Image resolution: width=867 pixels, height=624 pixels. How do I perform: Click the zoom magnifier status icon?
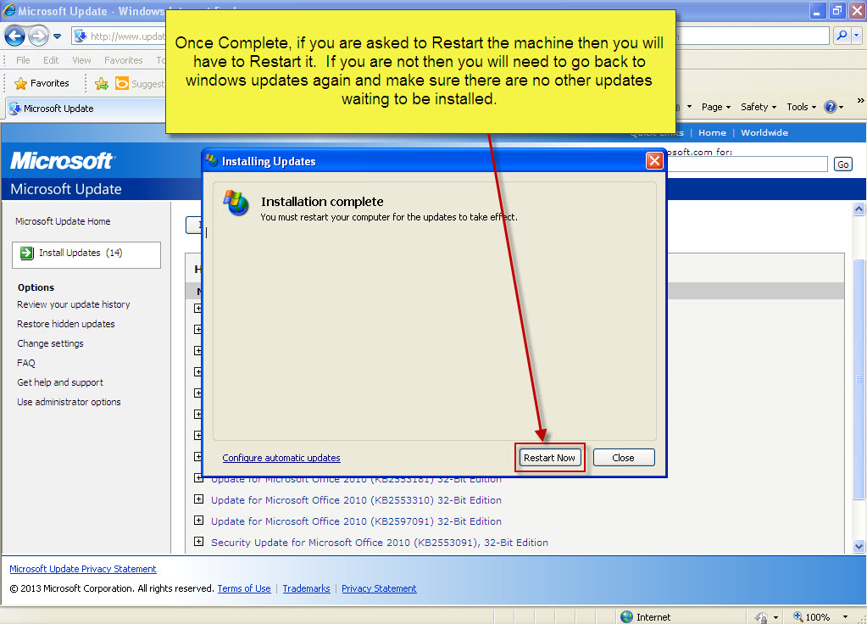798,616
